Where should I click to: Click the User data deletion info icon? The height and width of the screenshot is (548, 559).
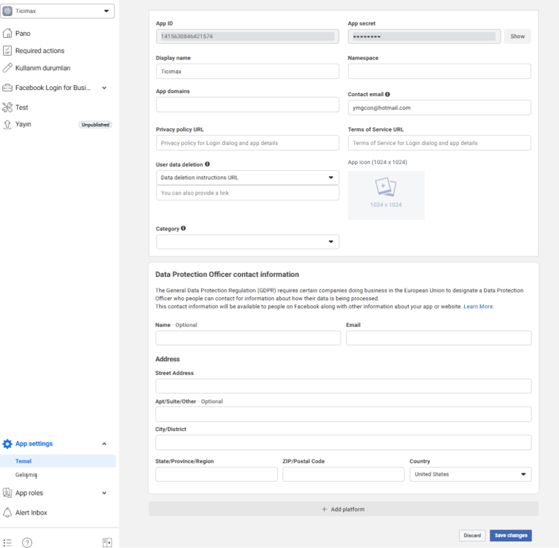click(x=207, y=164)
